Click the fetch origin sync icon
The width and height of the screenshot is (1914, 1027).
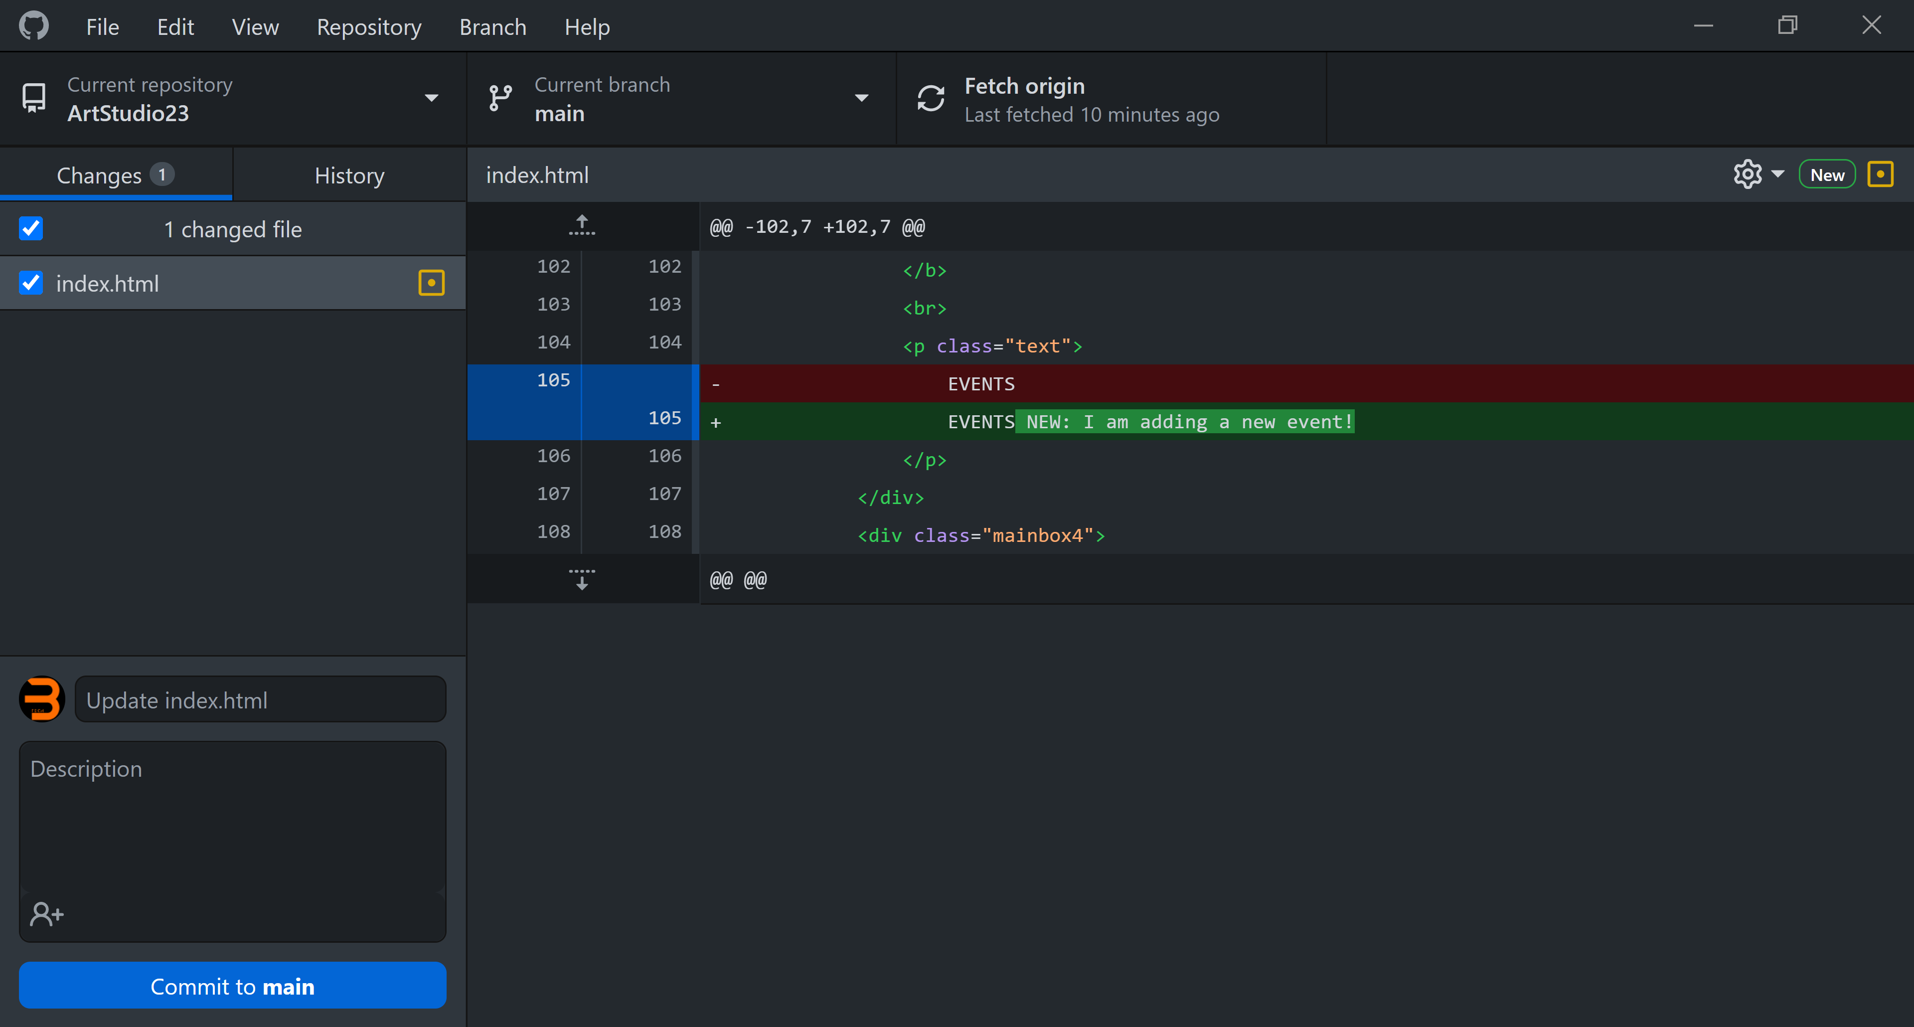[930, 98]
